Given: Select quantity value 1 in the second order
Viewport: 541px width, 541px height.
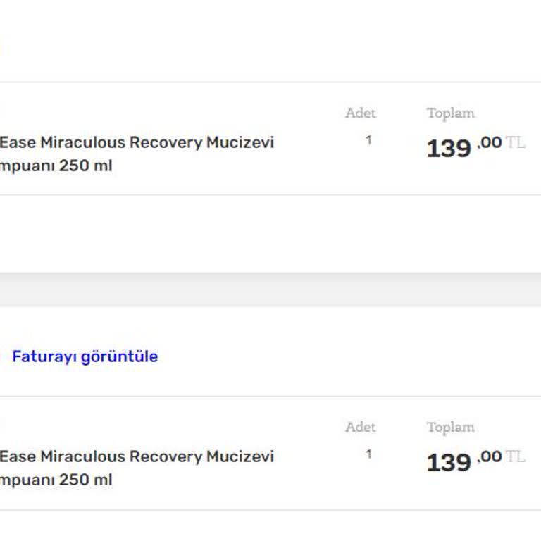Looking at the screenshot, I should tap(368, 454).
